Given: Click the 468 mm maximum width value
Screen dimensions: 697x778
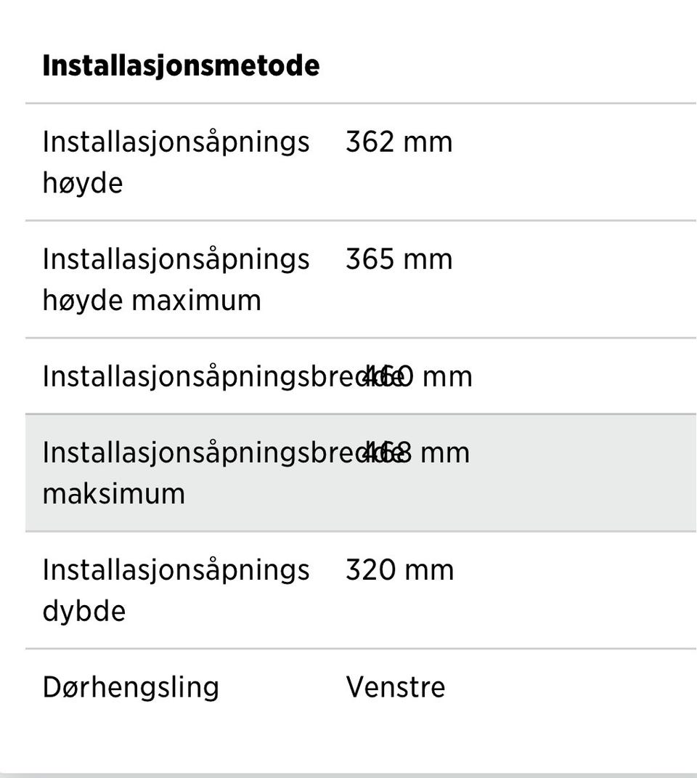Looking at the screenshot, I should point(417,453).
